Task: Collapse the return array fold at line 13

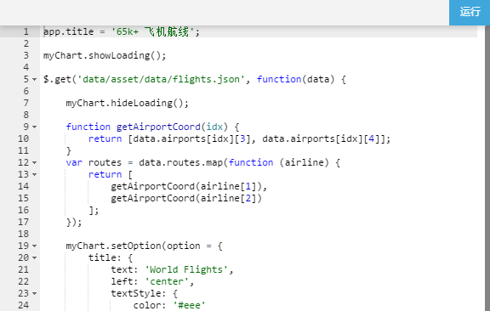Action: [x=34, y=174]
